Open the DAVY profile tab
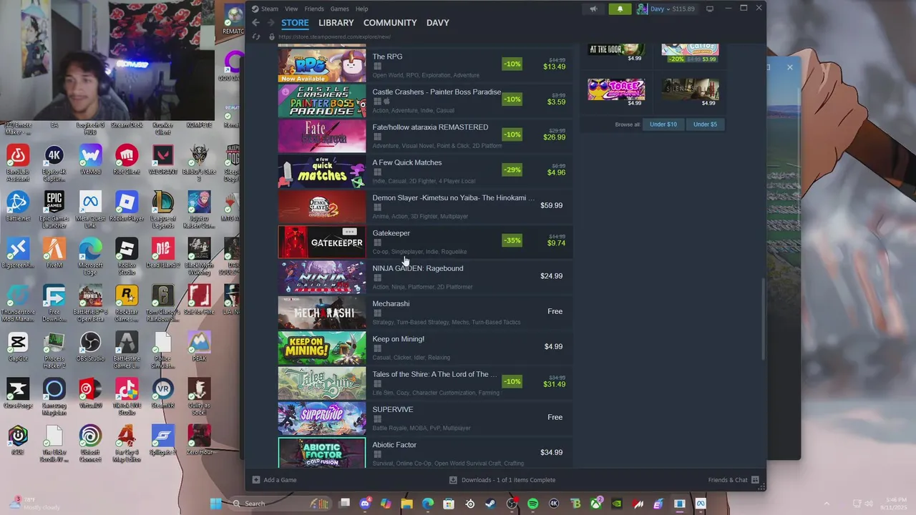Screen dimensions: 916x515 pos(438,23)
